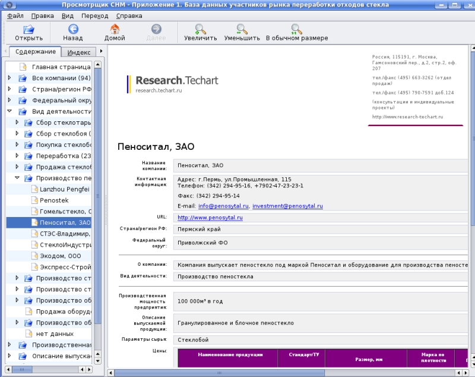Click the disabled Далее forward button
The width and height of the screenshot is (475, 377).
pos(156,33)
